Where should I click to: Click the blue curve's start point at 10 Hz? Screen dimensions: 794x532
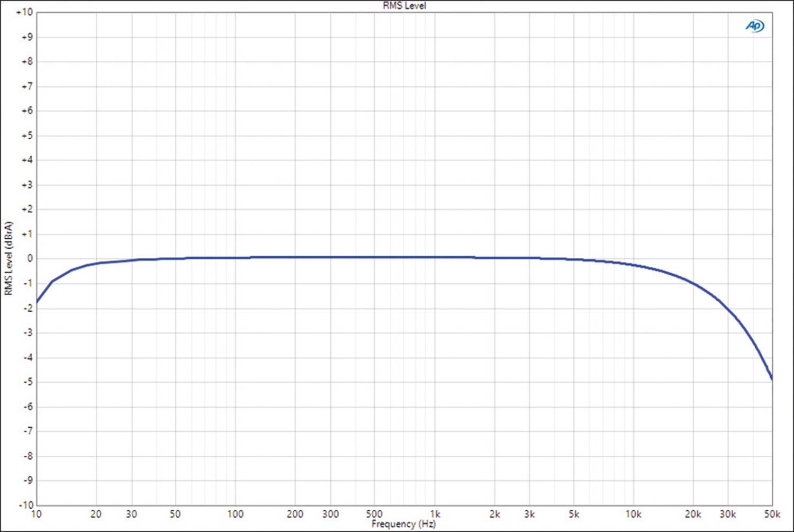click(37, 303)
